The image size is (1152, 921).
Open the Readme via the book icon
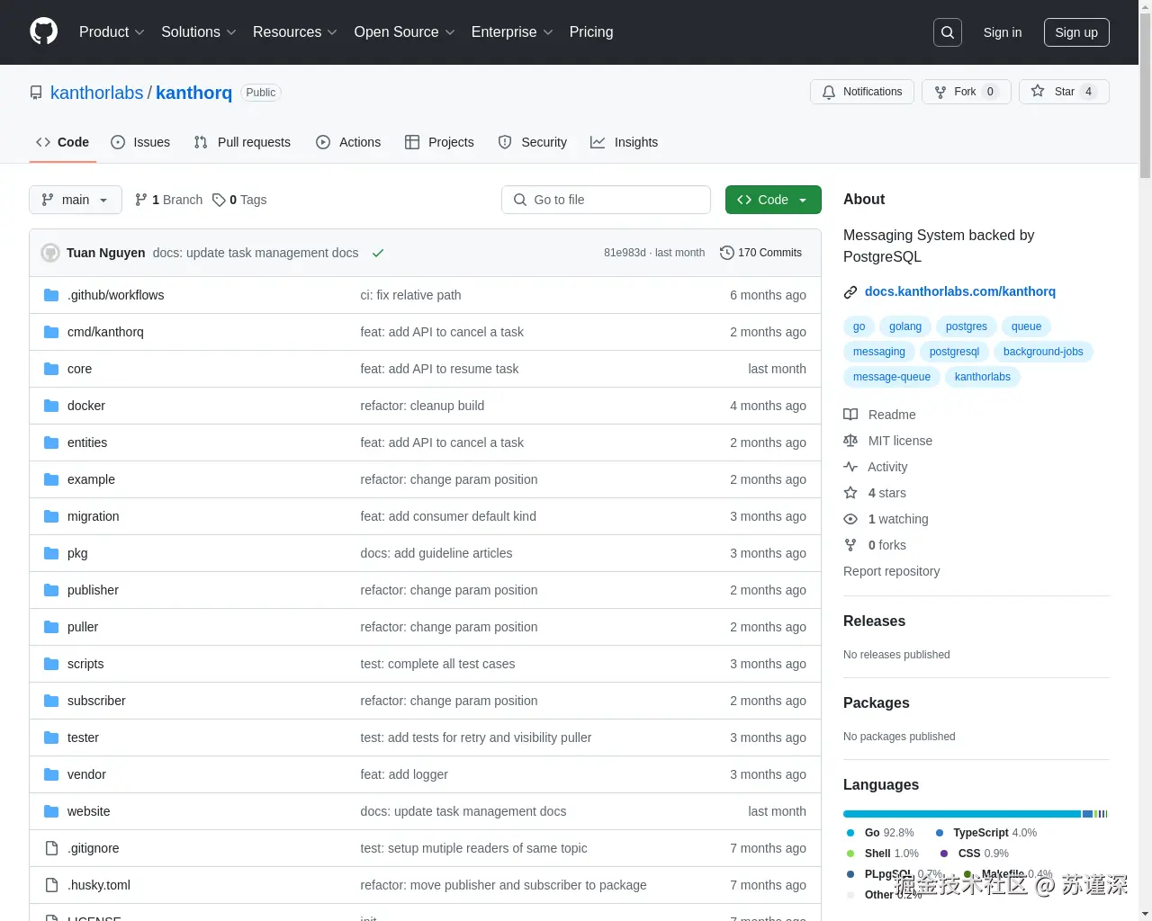(x=850, y=415)
